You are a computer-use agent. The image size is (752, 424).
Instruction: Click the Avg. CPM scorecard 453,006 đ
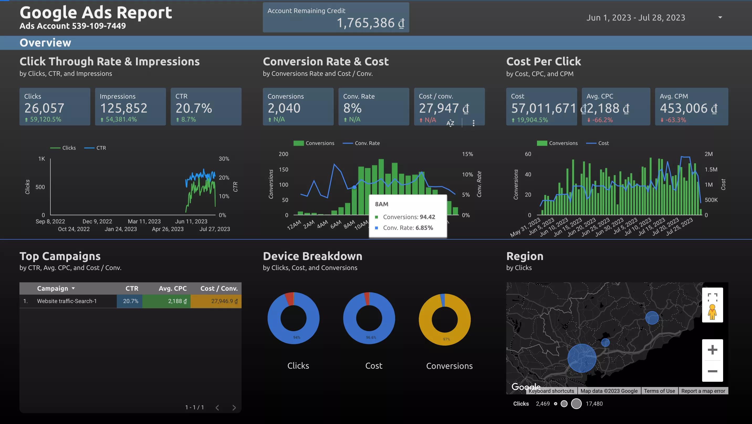coord(692,107)
